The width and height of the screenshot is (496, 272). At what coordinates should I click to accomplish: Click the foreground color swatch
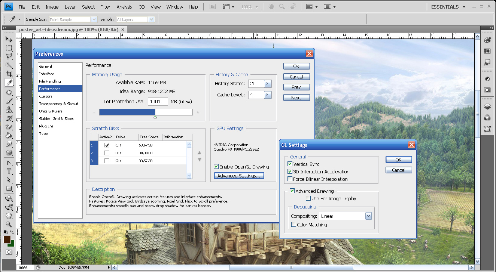7,239
